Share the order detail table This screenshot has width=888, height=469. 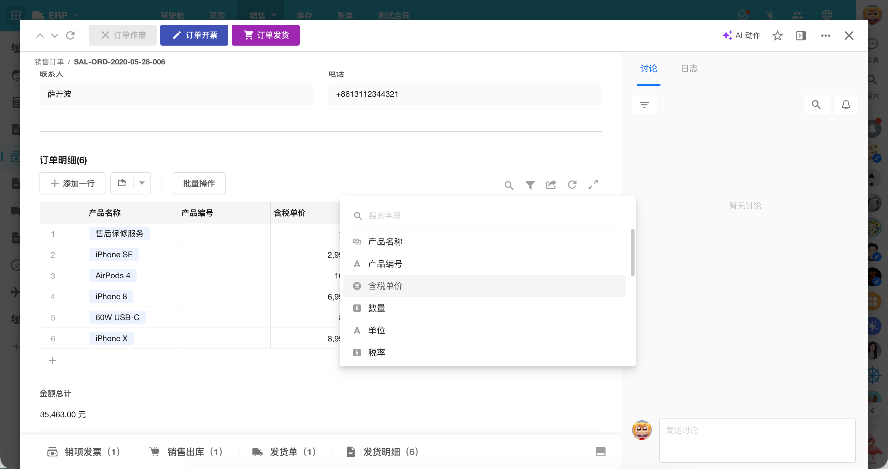[551, 185]
